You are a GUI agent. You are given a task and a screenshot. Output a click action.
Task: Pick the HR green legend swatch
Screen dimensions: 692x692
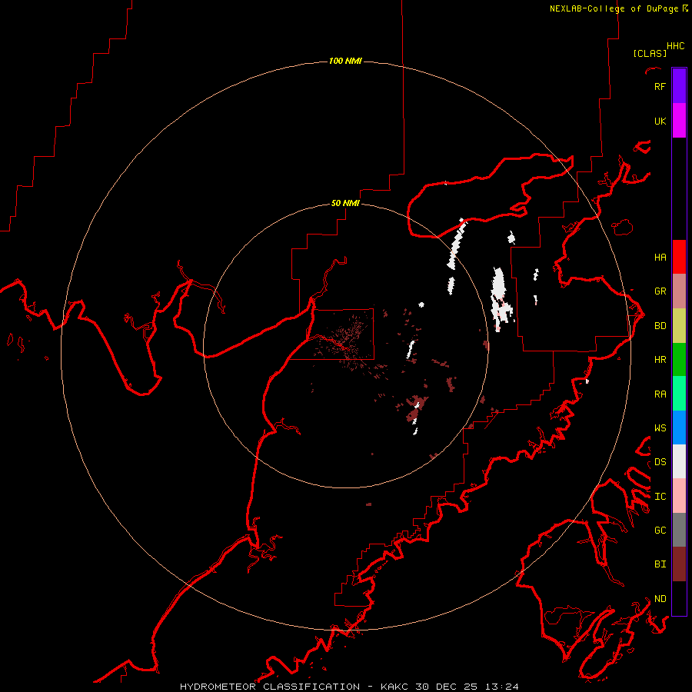tap(679, 360)
